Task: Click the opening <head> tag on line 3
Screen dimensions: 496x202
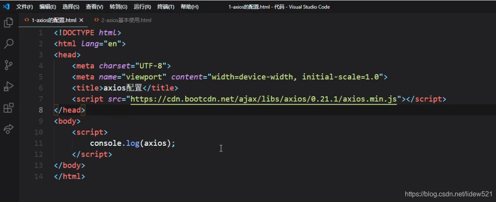Action: [67, 55]
